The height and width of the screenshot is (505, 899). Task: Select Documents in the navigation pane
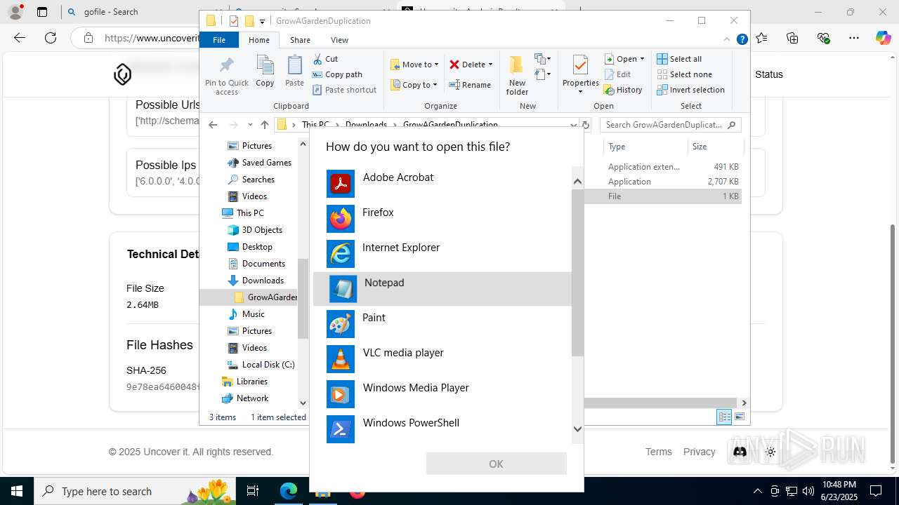[x=256, y=264]
